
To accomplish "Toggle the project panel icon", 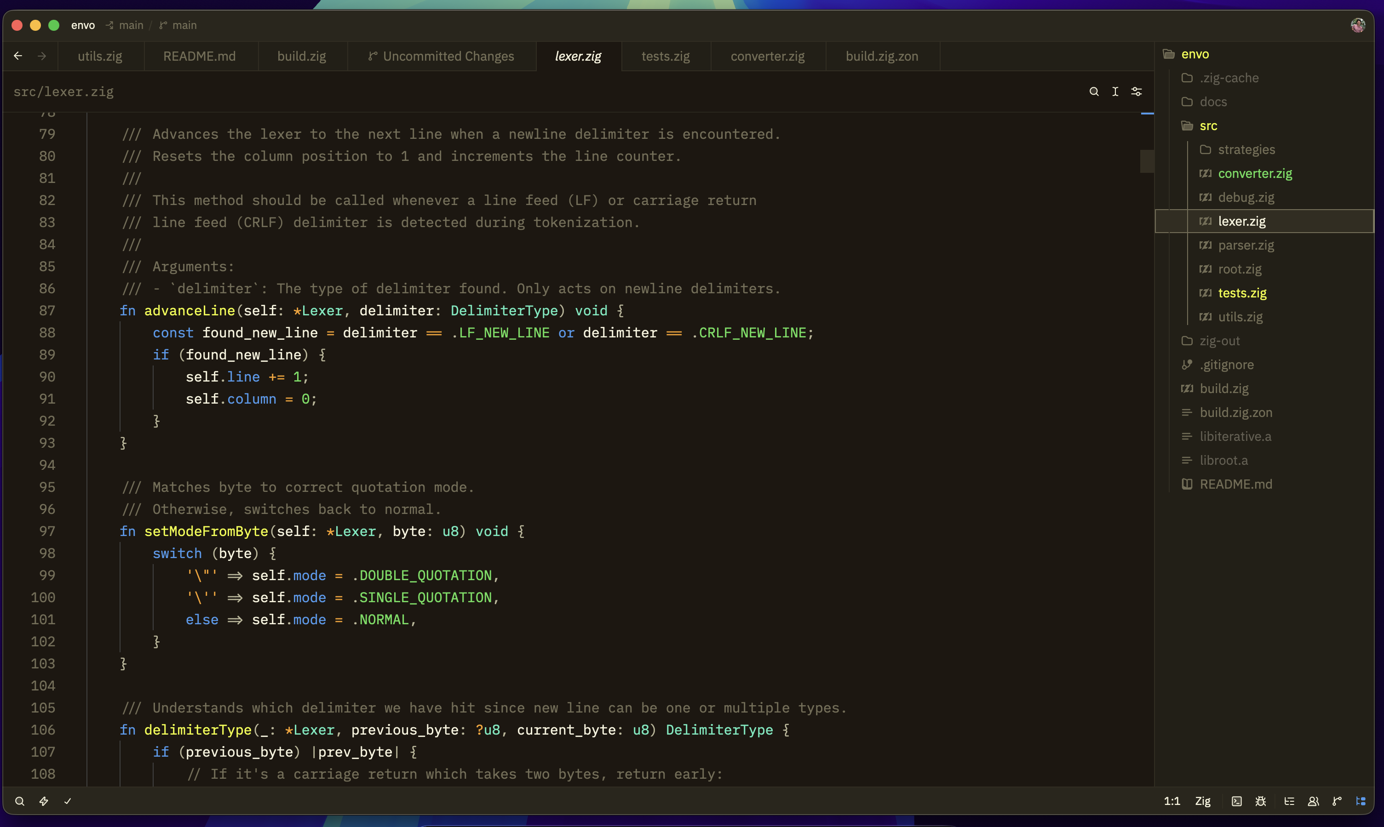I will coord(1361,801).
